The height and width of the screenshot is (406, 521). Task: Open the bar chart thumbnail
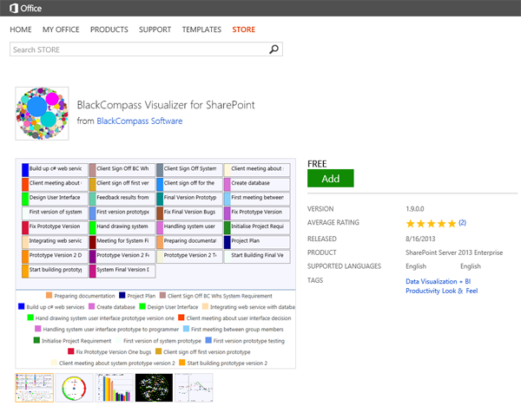[x=113, y=389]
